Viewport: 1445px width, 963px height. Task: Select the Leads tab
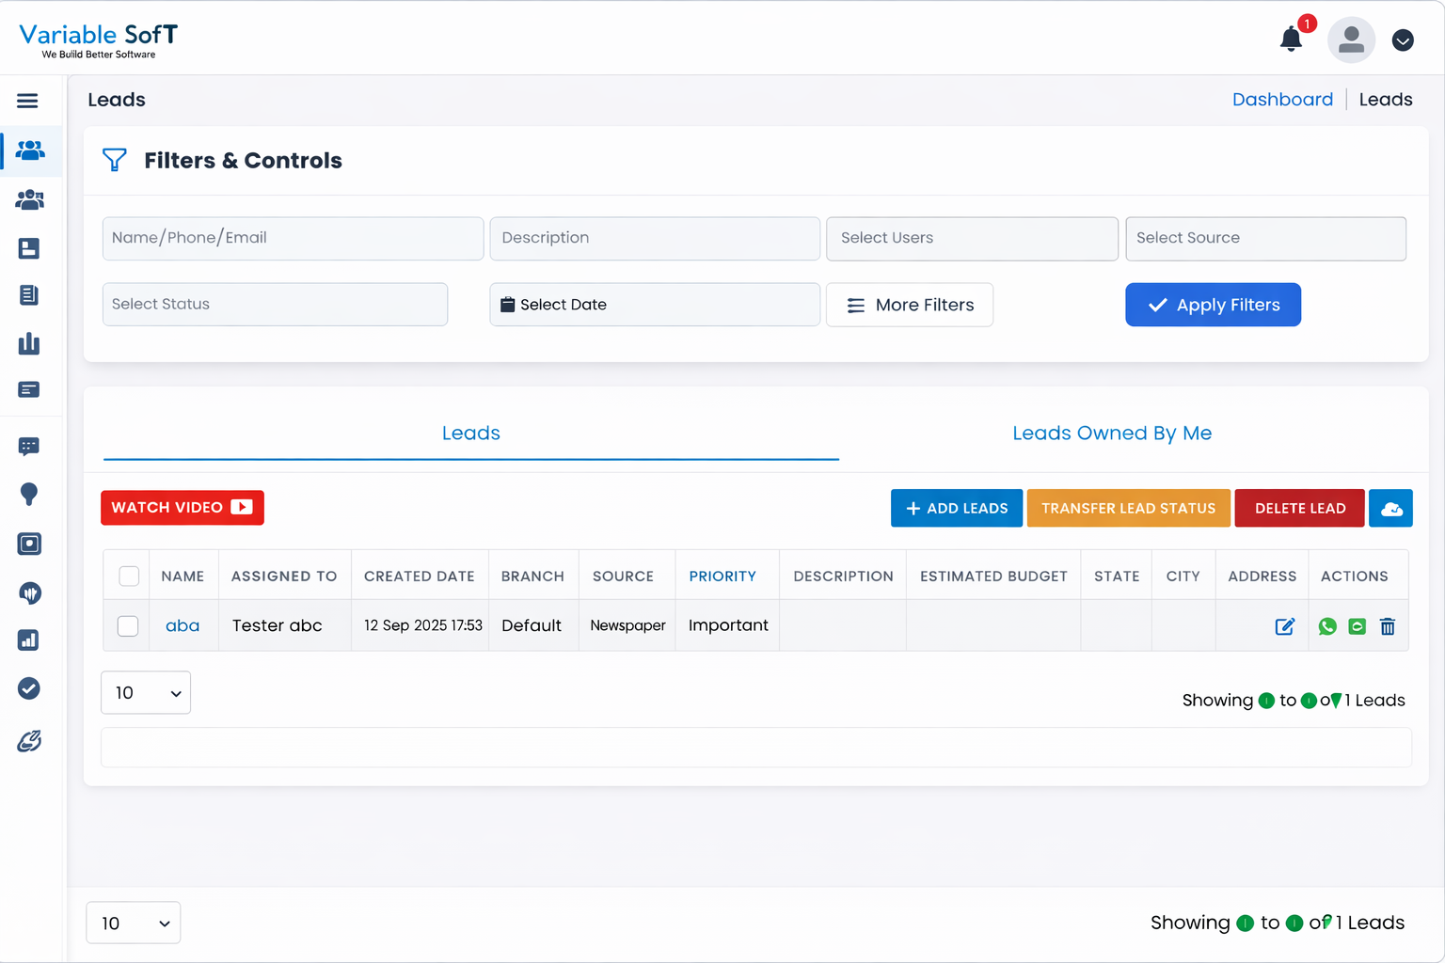pos(470,434)
